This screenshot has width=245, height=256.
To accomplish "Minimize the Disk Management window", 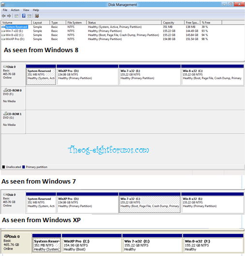I will (225, 4).
